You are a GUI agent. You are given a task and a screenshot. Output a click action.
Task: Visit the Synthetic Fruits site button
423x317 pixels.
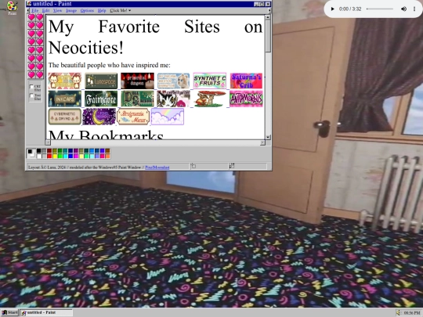pos(210,81)
